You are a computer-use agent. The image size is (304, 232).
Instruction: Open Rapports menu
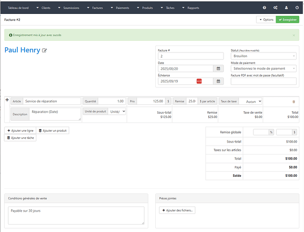[x=191, y=8]
